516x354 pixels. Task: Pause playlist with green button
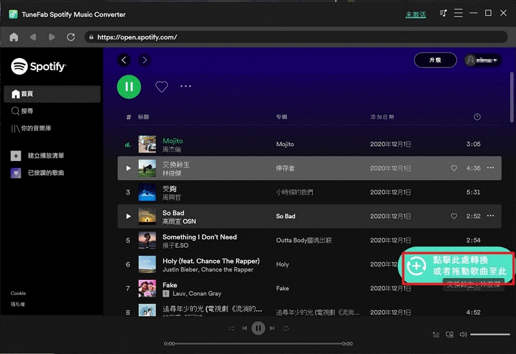click(129, 87)
